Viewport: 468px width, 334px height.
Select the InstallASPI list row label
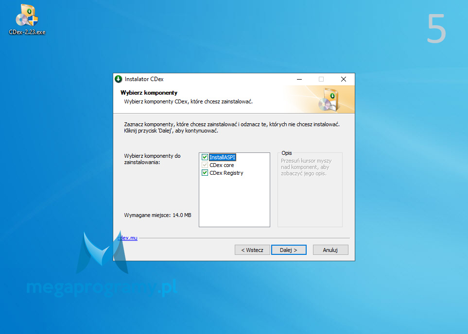point(223,157)
